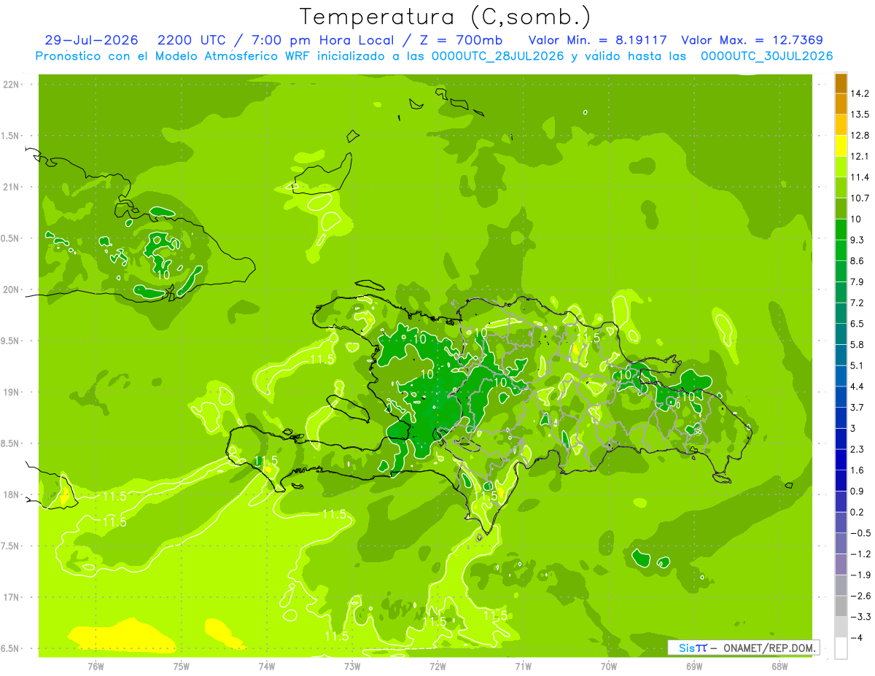The image size is (875, 676).
Task: Pick the swatch between 14.2 and 13.5
Action: pyautogui.click(x=841, y=104)
